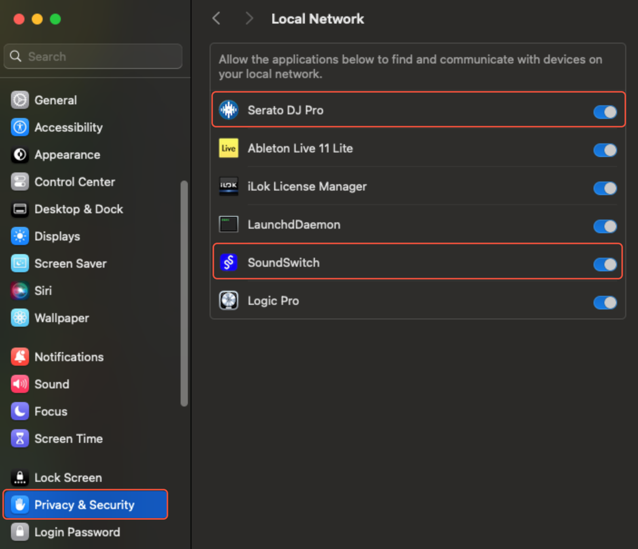Select Screen Time in sidebar
Screen dimensions: 638x549
pos(68,439)
